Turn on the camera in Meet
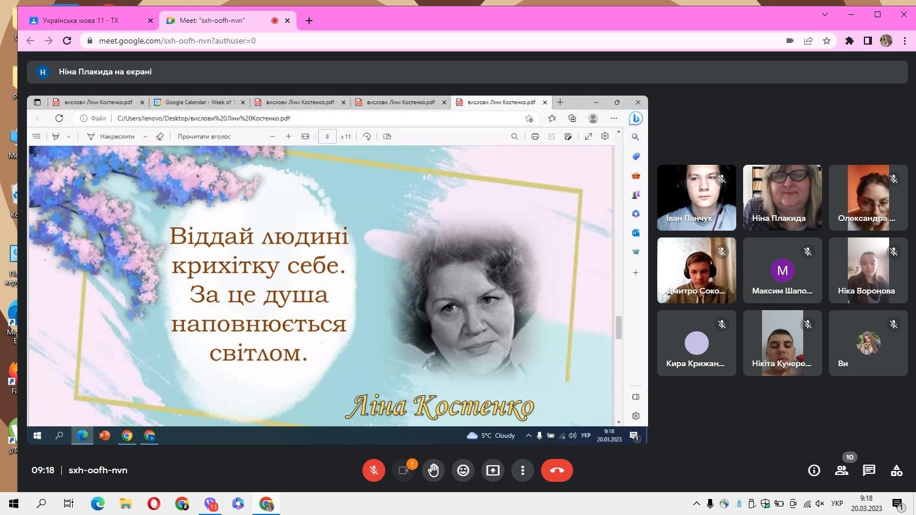 [404, 470]
